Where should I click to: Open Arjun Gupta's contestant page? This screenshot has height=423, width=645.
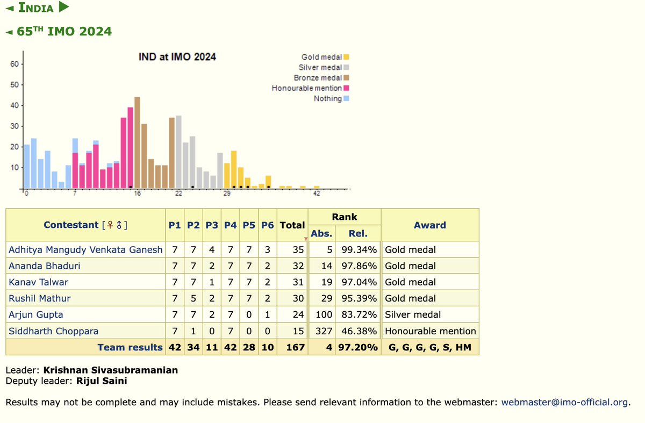tap(35, 314)
